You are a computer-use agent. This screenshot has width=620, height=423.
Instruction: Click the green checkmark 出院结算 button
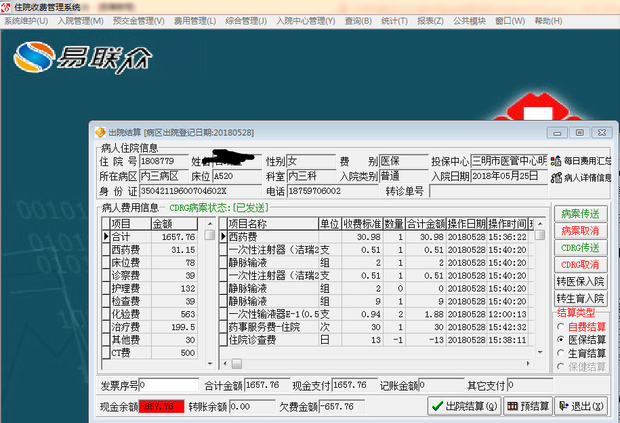[464, 406]
